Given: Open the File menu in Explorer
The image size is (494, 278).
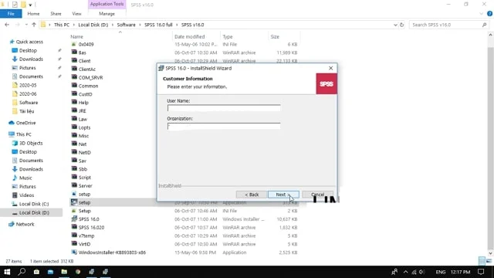Looking at the screenshot, I should tap(11, 14).
